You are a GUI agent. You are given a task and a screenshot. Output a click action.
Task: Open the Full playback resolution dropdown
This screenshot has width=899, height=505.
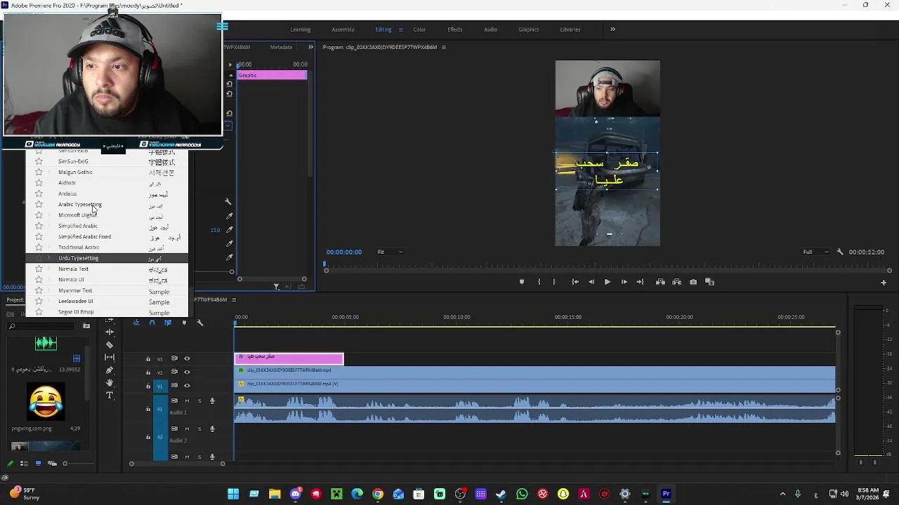point(814,252)
